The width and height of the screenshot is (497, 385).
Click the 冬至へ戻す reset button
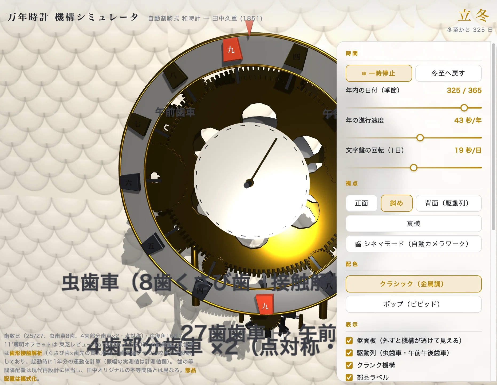(x=448, y=73)
